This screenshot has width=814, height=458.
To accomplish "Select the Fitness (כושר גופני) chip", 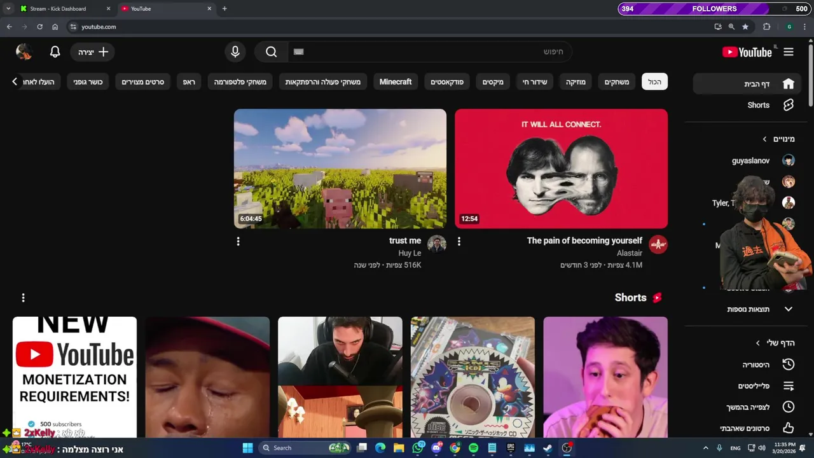I will (x=88, y=82).
